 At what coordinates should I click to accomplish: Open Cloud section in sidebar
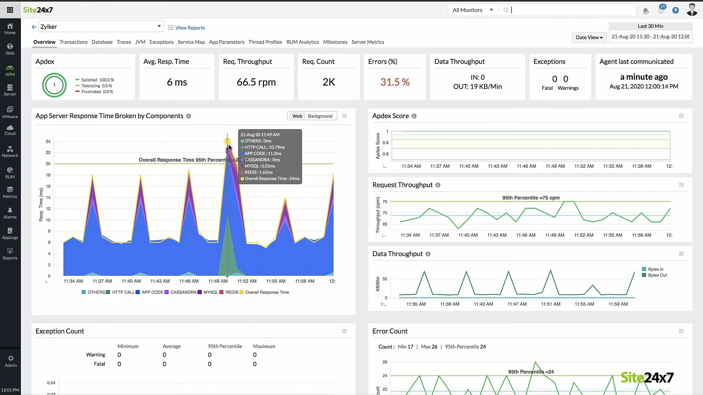click(x=10, y=130)
